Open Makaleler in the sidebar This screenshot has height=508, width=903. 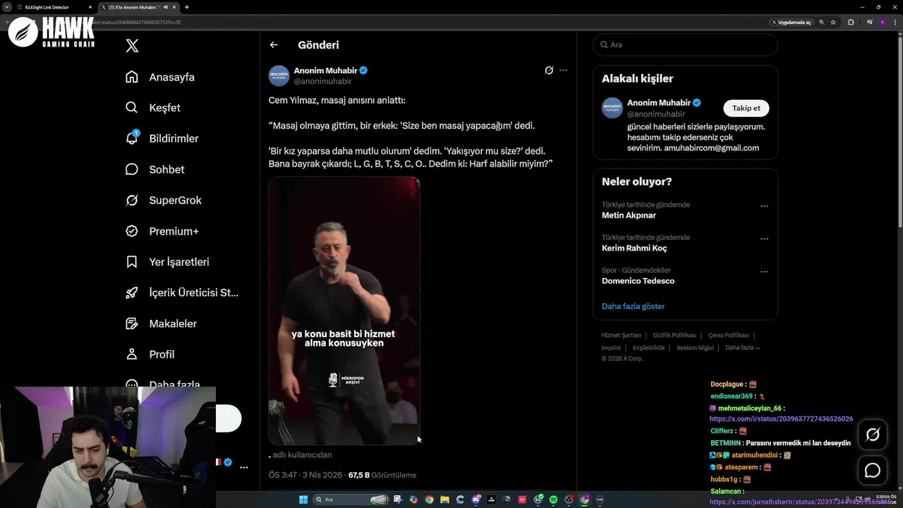161,323
